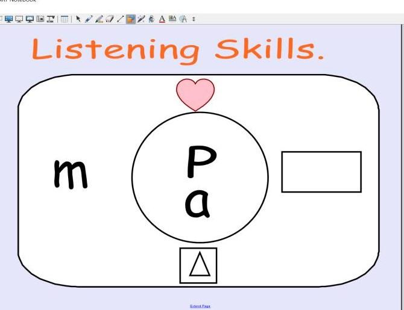This screenshot has width=404, height=310.
Task: Click the triangle inside the square
Action: [x=198, y=265]
